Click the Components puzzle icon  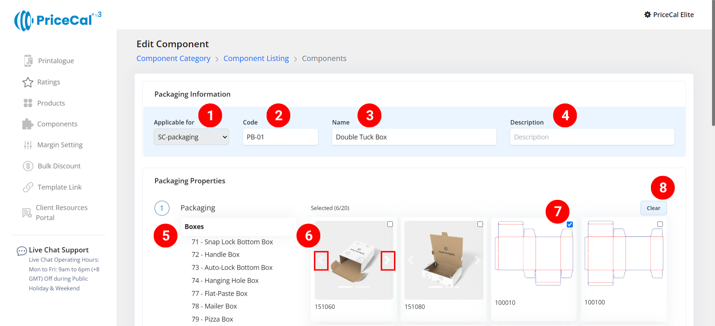[x=28, y=124]
